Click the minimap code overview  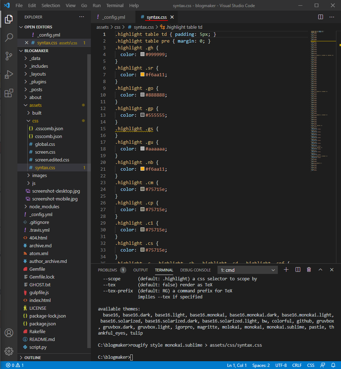pyautogui.click(x=323, y=101)
